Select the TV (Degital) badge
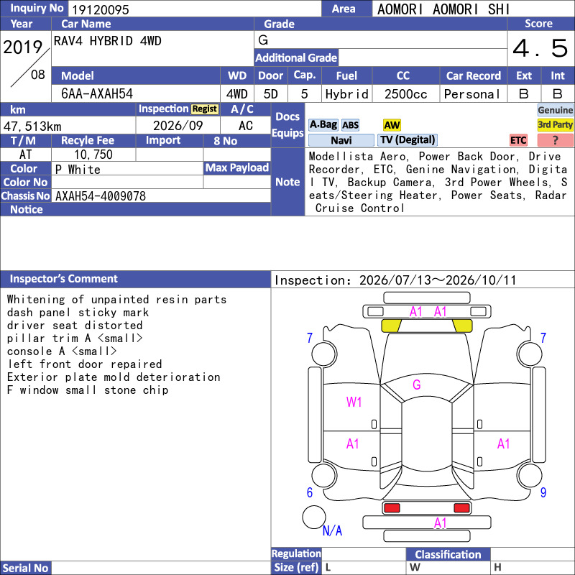Image resolution: width=575 pixels, height=575 pixels. (x=408, y=140)
